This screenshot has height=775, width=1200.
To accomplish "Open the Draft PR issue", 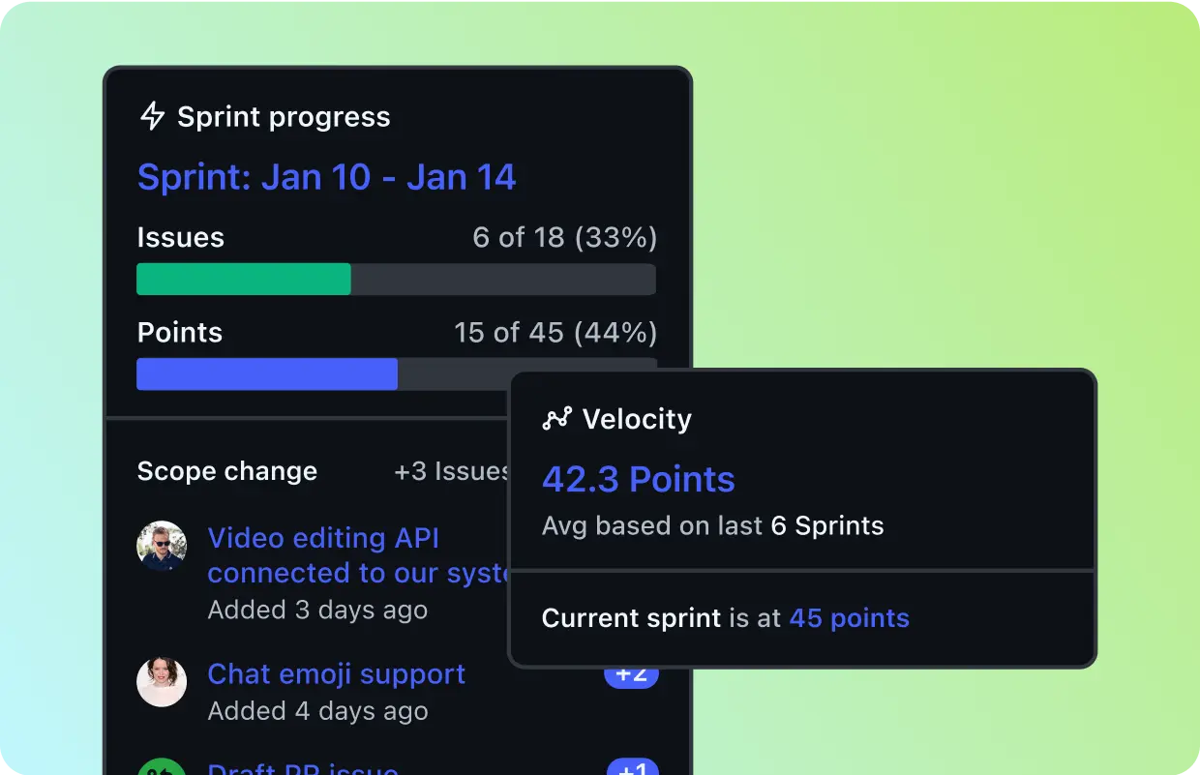I will (x=302, y=769).
